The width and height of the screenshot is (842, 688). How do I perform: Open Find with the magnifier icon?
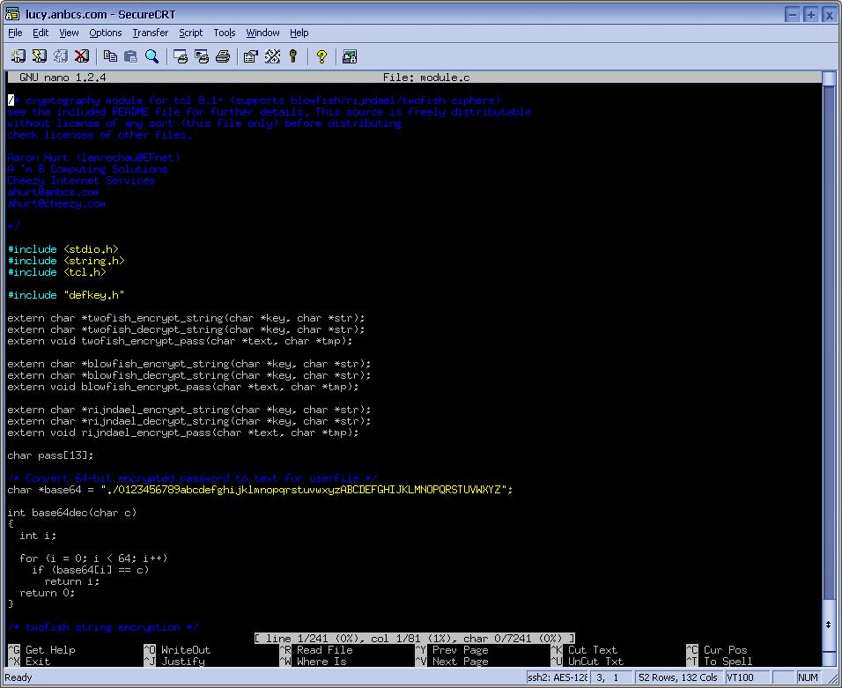(152, 56)
